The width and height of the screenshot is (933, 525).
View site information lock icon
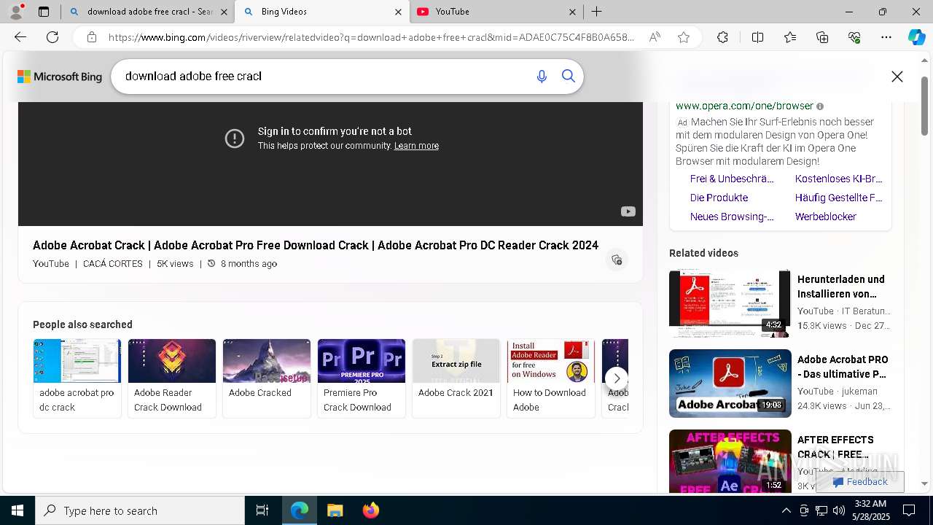[91, 37]
